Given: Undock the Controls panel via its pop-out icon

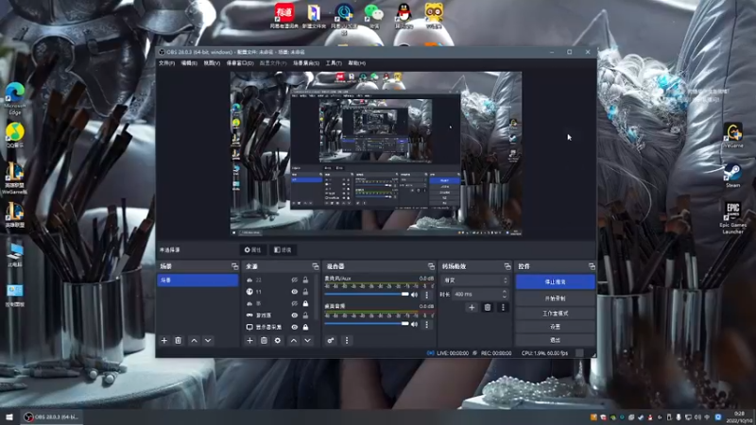Looking at the screenshot, I should pos(592,266).
